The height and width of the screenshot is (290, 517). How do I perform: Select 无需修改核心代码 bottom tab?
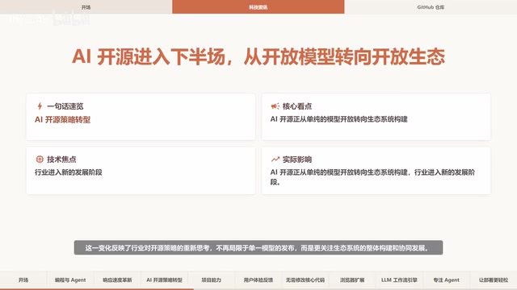point(305,280)
